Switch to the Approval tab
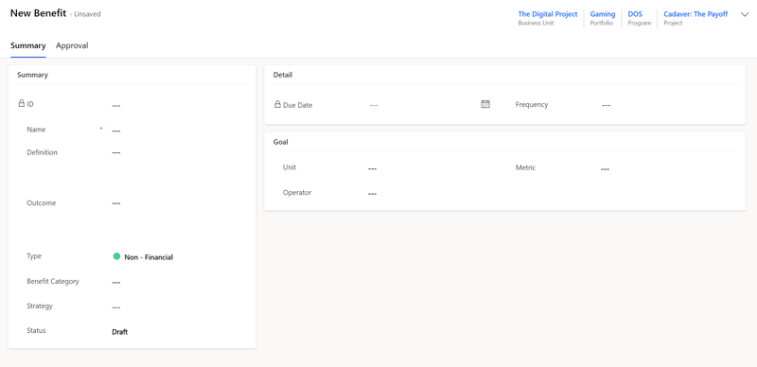 pos(72,45)
